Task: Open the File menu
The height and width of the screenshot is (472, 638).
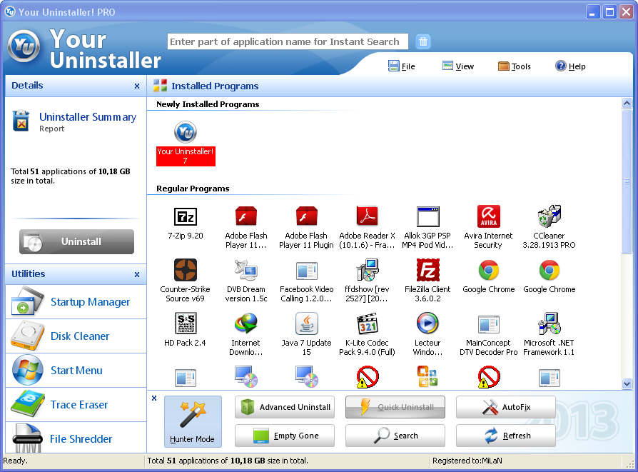Action: (x=402, y=66)
